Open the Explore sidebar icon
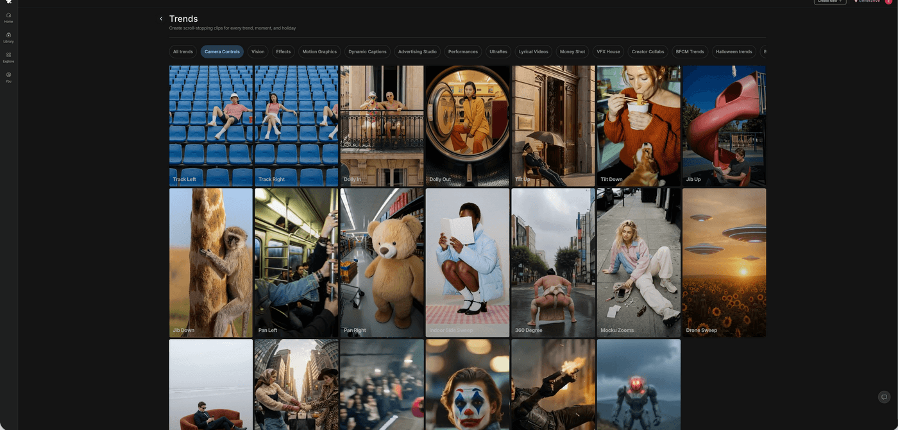 coord(8,57)
